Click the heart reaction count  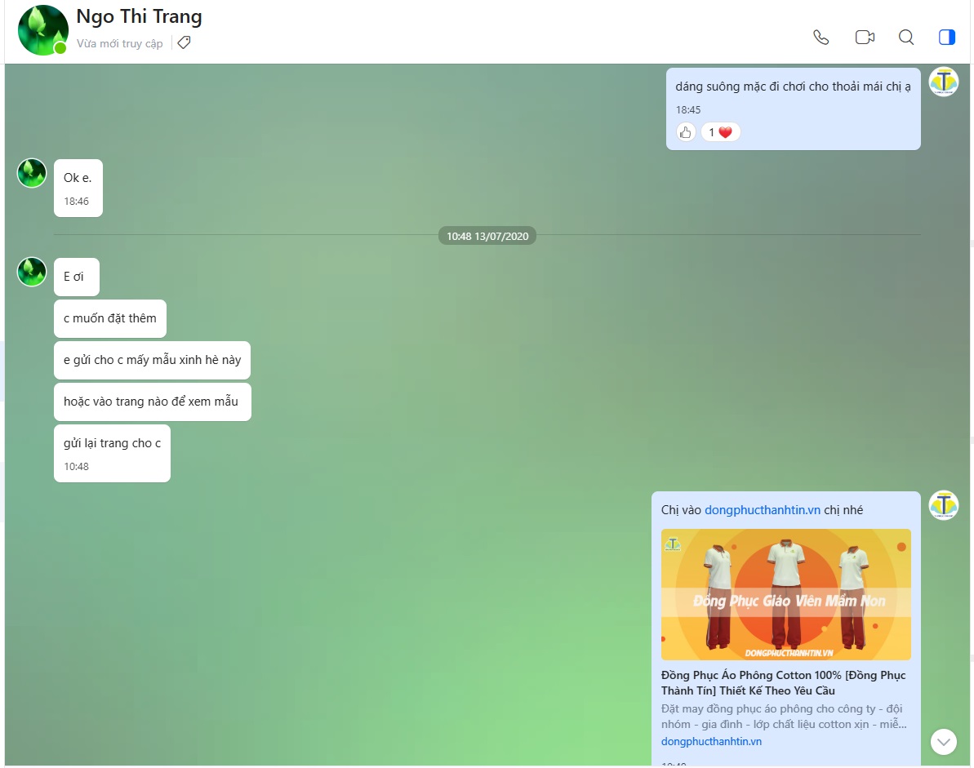(x=720, y=132)
